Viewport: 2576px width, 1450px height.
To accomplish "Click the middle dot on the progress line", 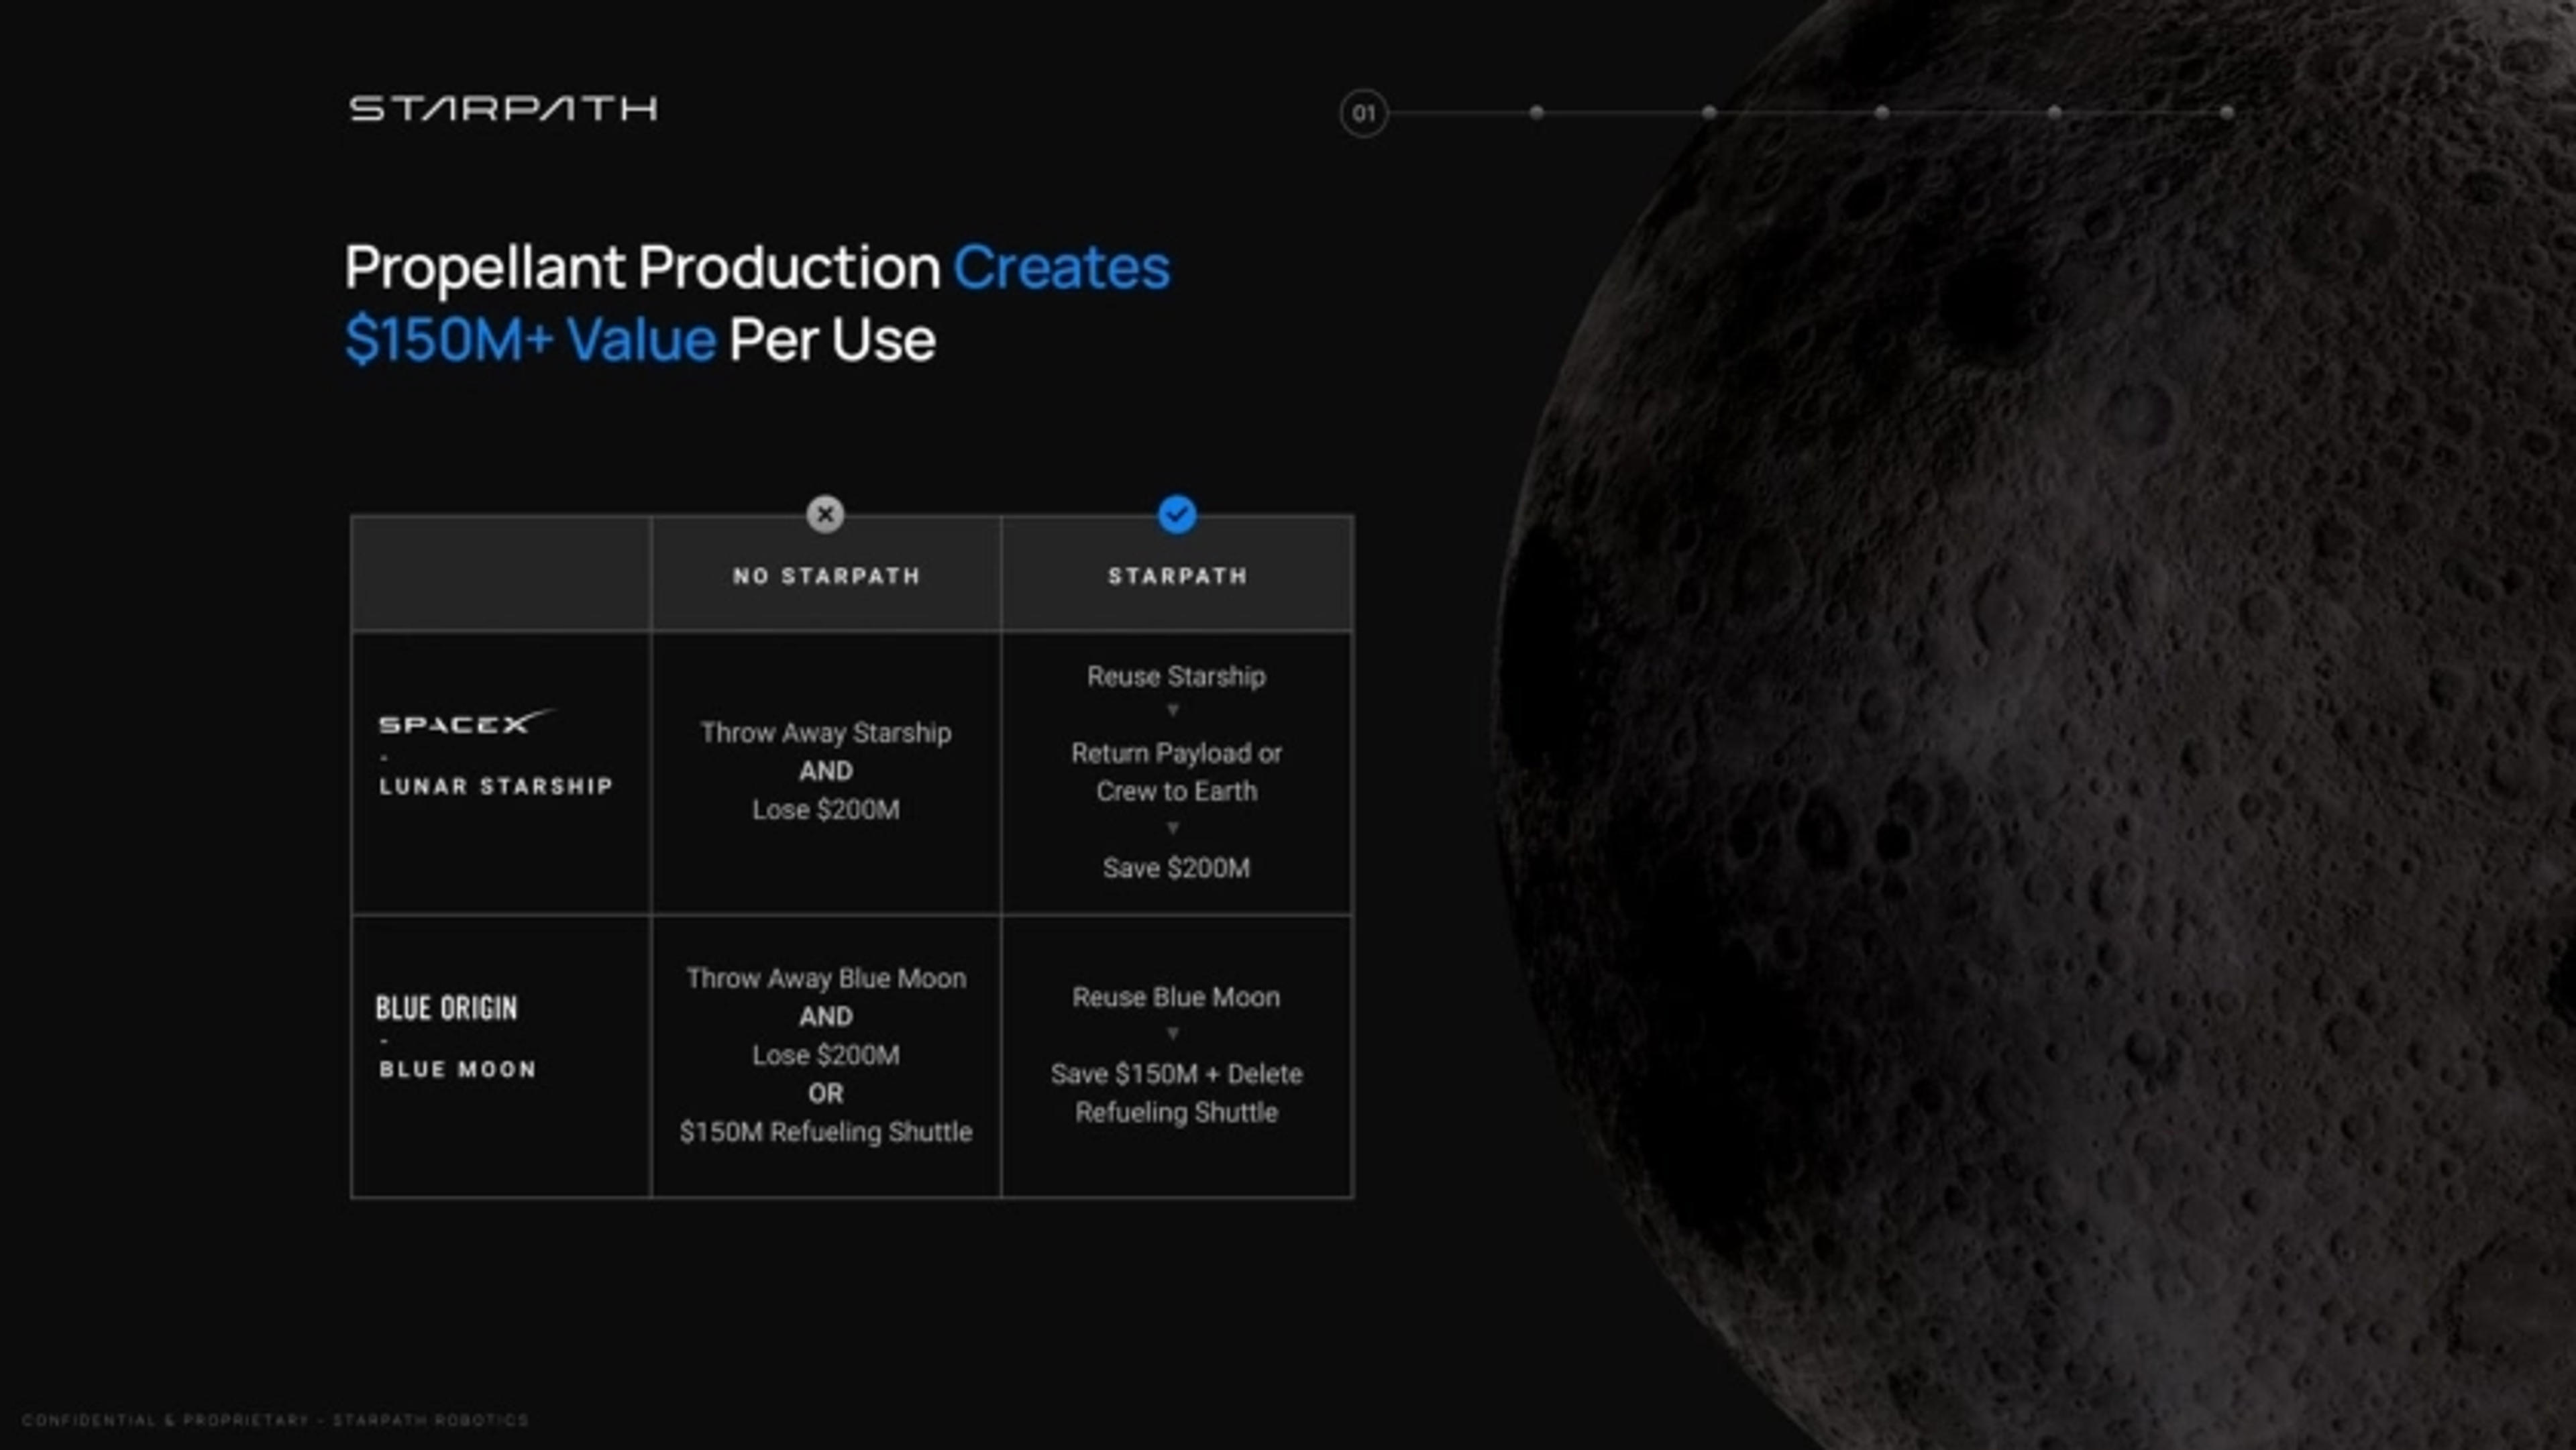I will tap(1881, 113).
